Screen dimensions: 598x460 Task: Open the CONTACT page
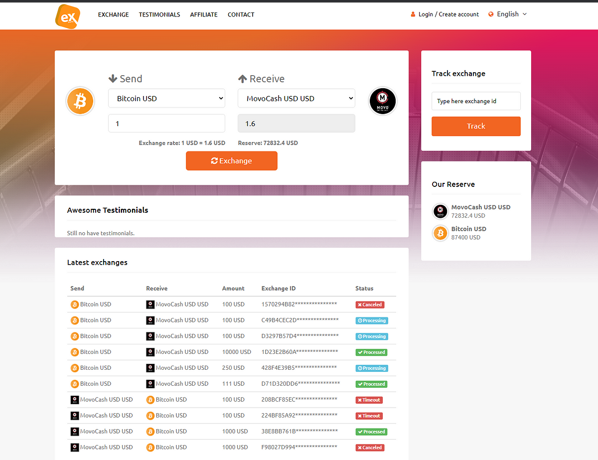[241, 14]
